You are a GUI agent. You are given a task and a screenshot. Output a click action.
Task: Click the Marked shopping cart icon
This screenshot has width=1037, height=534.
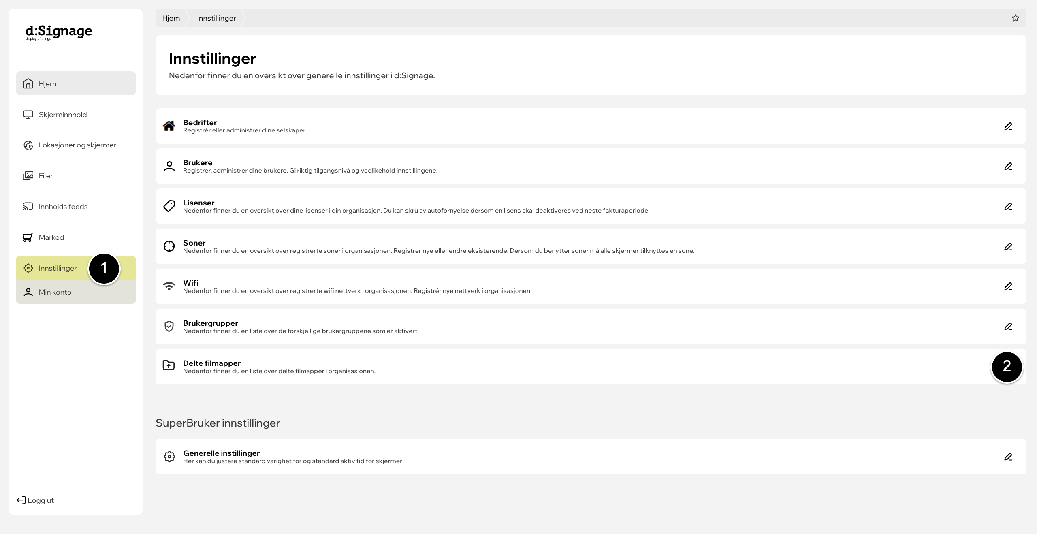pos(28,237)
